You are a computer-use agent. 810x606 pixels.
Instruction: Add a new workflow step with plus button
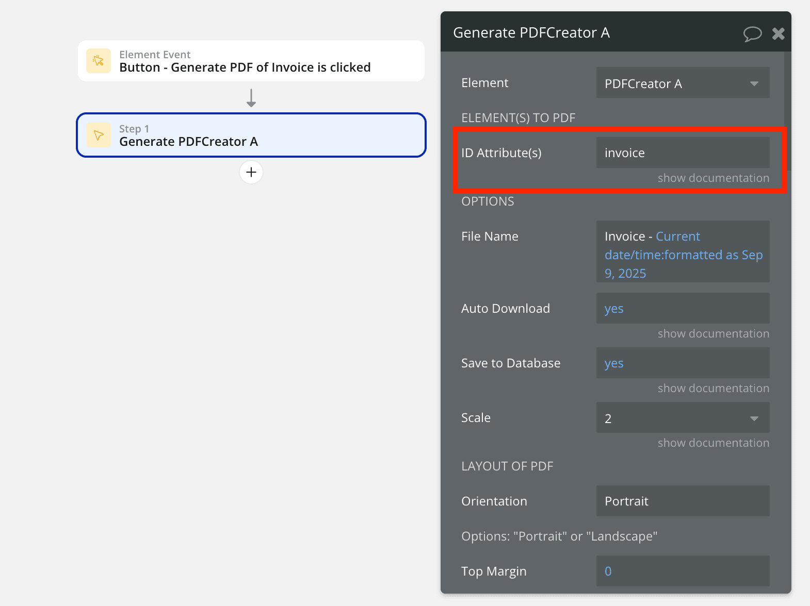click(251, 172)
